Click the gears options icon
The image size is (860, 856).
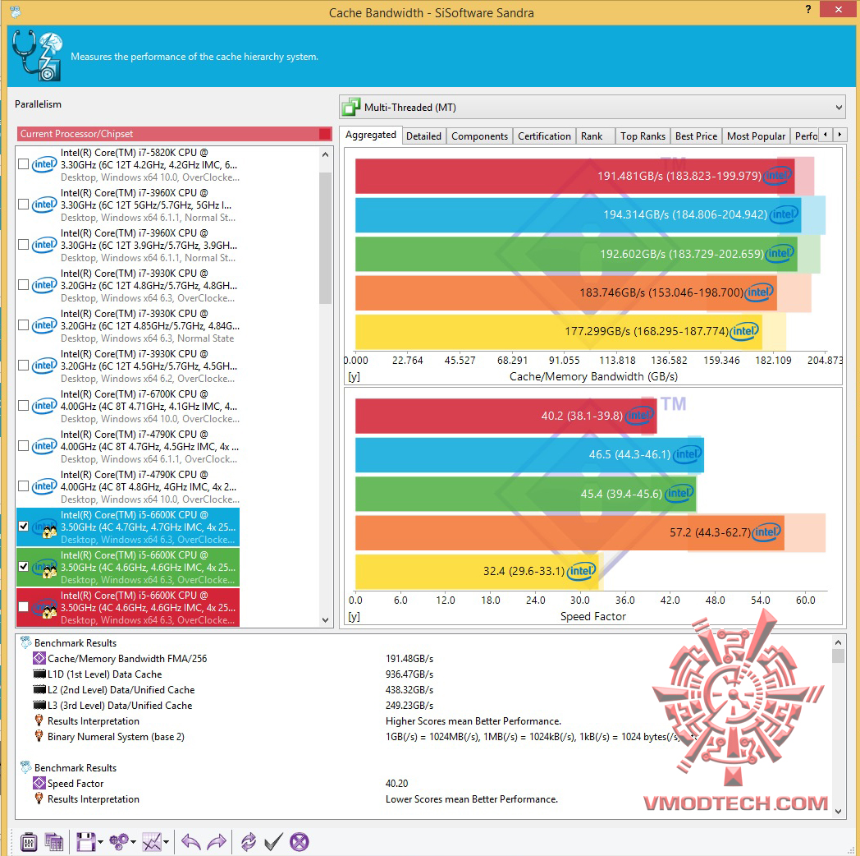(x=118, y=841)
